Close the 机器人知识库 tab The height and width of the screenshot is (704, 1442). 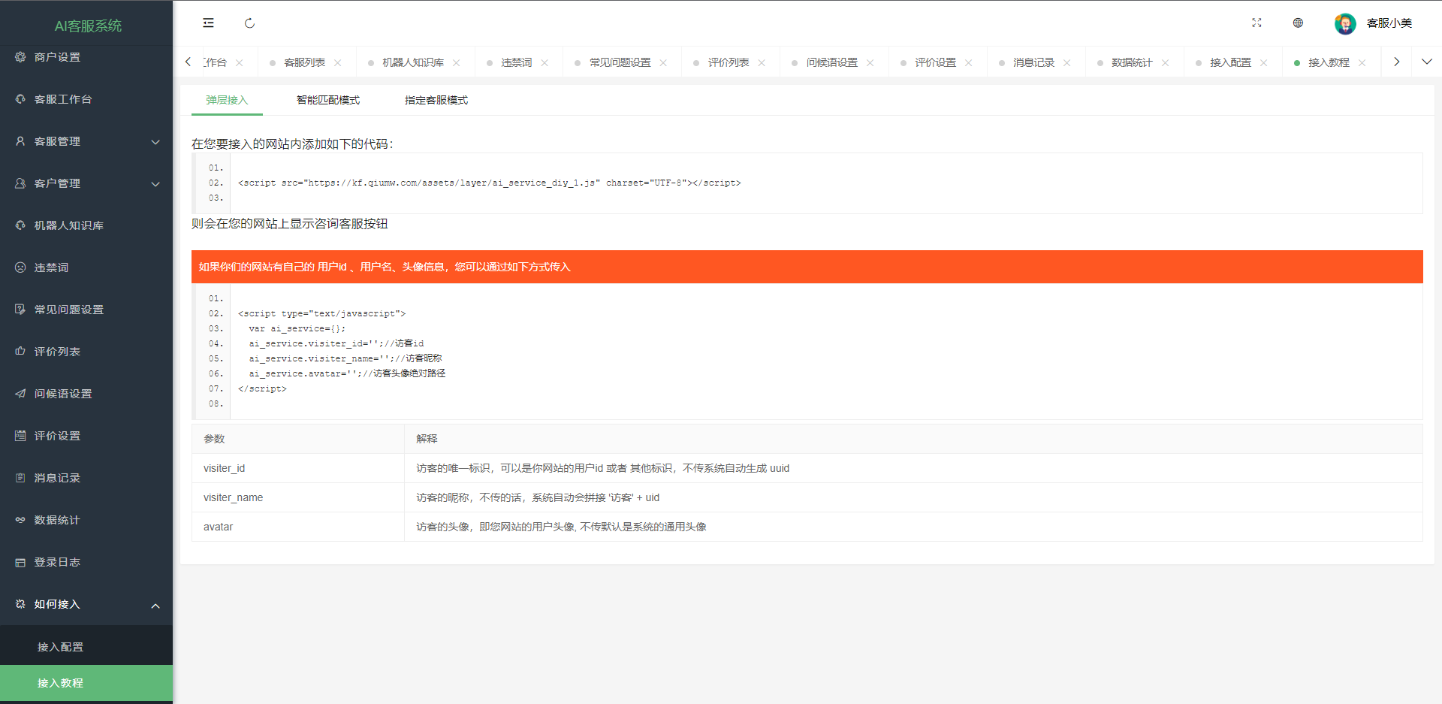pyautogui.click(x=457, y=63)
